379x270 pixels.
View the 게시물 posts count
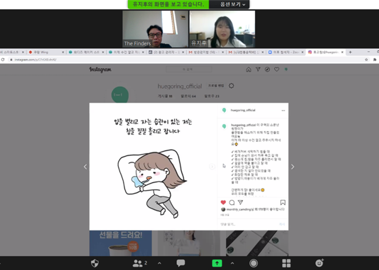(165, 96)
